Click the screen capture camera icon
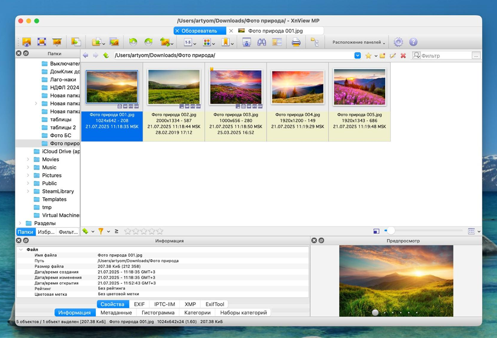The image size is (497, 338). 247,42
